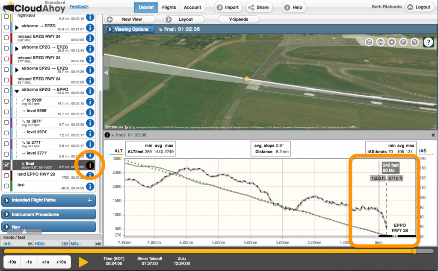Click the Import button's info icon
The image size is (438, 271).
(x=219, y=7)
